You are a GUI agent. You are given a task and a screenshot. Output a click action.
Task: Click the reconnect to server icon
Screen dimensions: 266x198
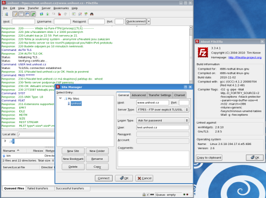65,14
